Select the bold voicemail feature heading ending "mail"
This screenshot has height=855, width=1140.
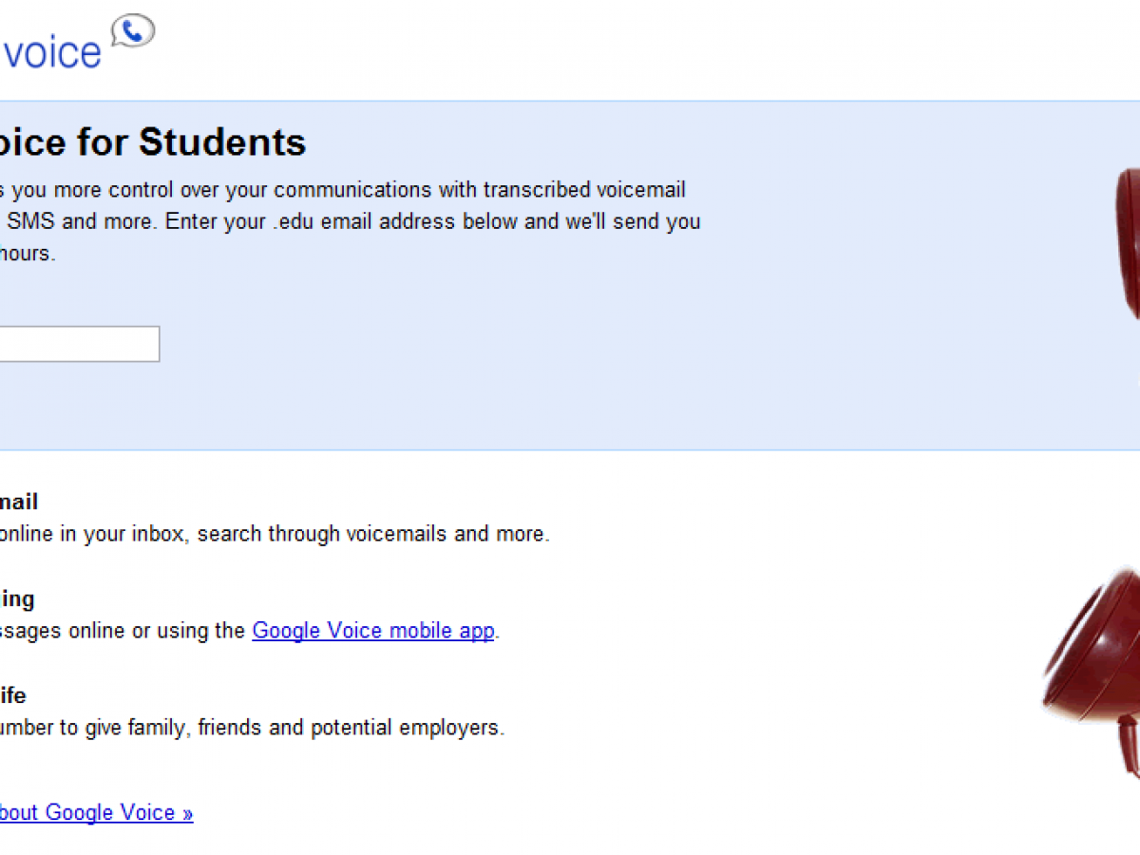click(19, 502)
